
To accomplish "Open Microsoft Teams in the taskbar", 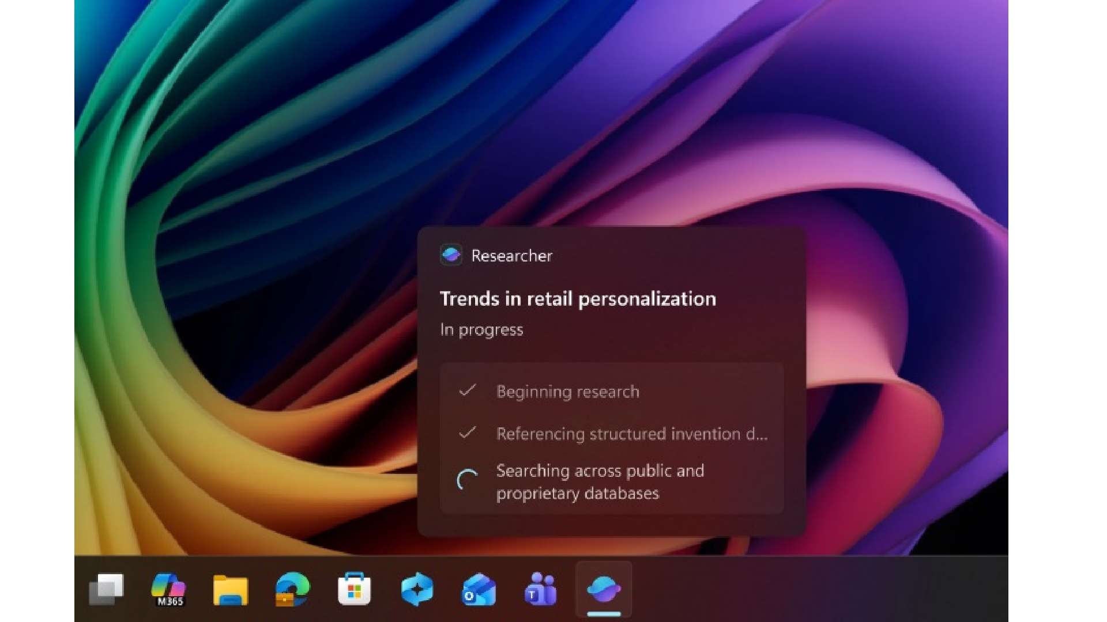I will 541,589.
